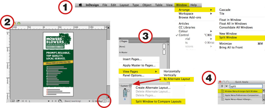Screen dimensions: 265x108
Task: Click the Quick Apply search field
Action: [246, 86]
